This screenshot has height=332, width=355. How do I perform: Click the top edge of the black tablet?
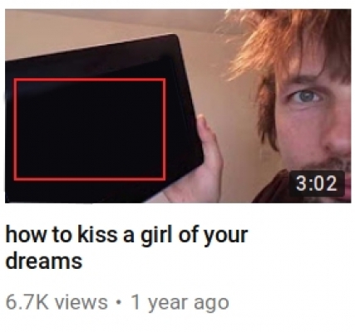[91, 48]
